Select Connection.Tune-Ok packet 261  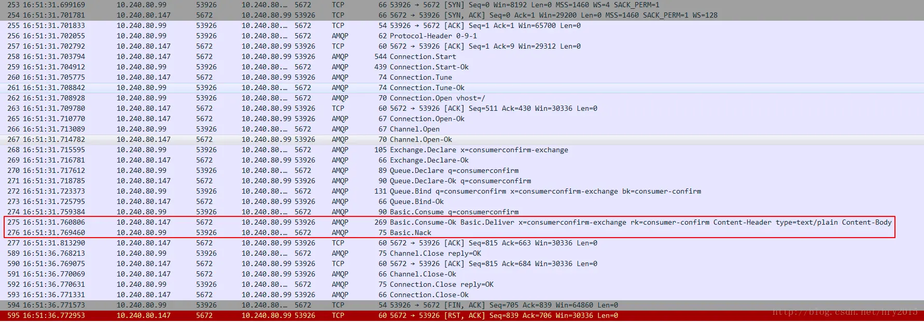coord(462,87)
